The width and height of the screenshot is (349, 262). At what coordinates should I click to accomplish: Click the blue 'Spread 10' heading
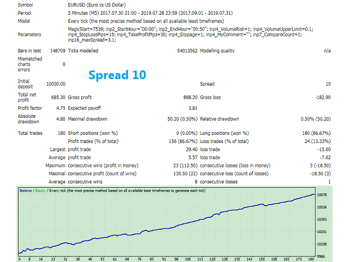click(117, 75)
